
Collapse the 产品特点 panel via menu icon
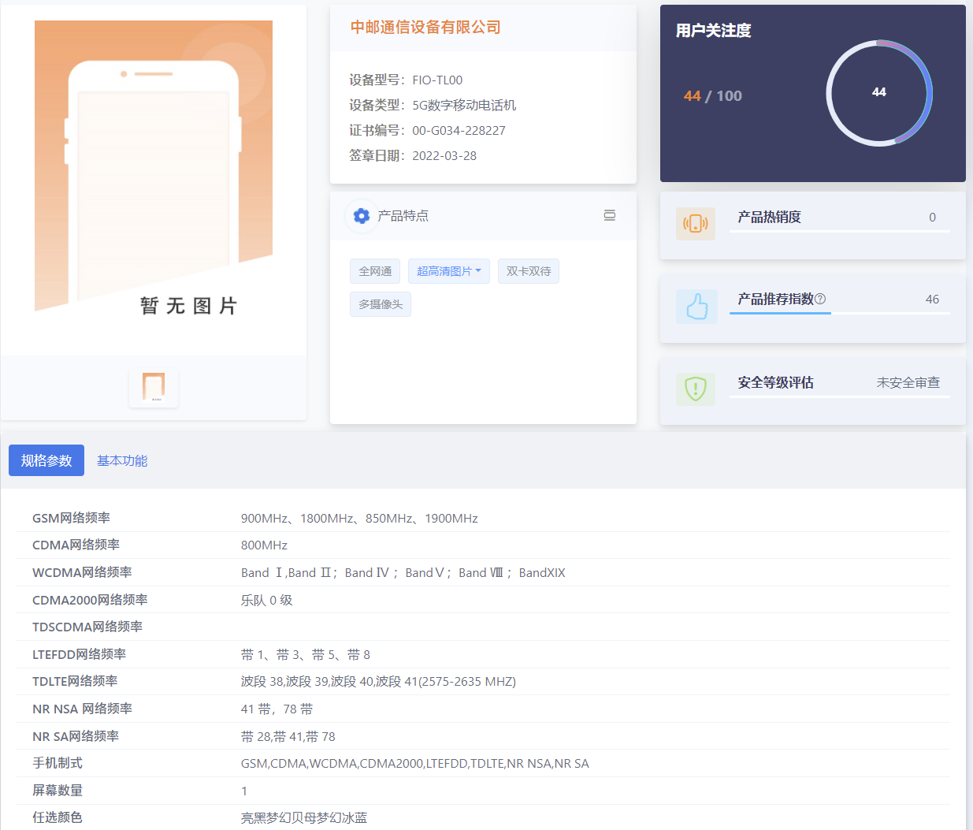coord(609,215)
